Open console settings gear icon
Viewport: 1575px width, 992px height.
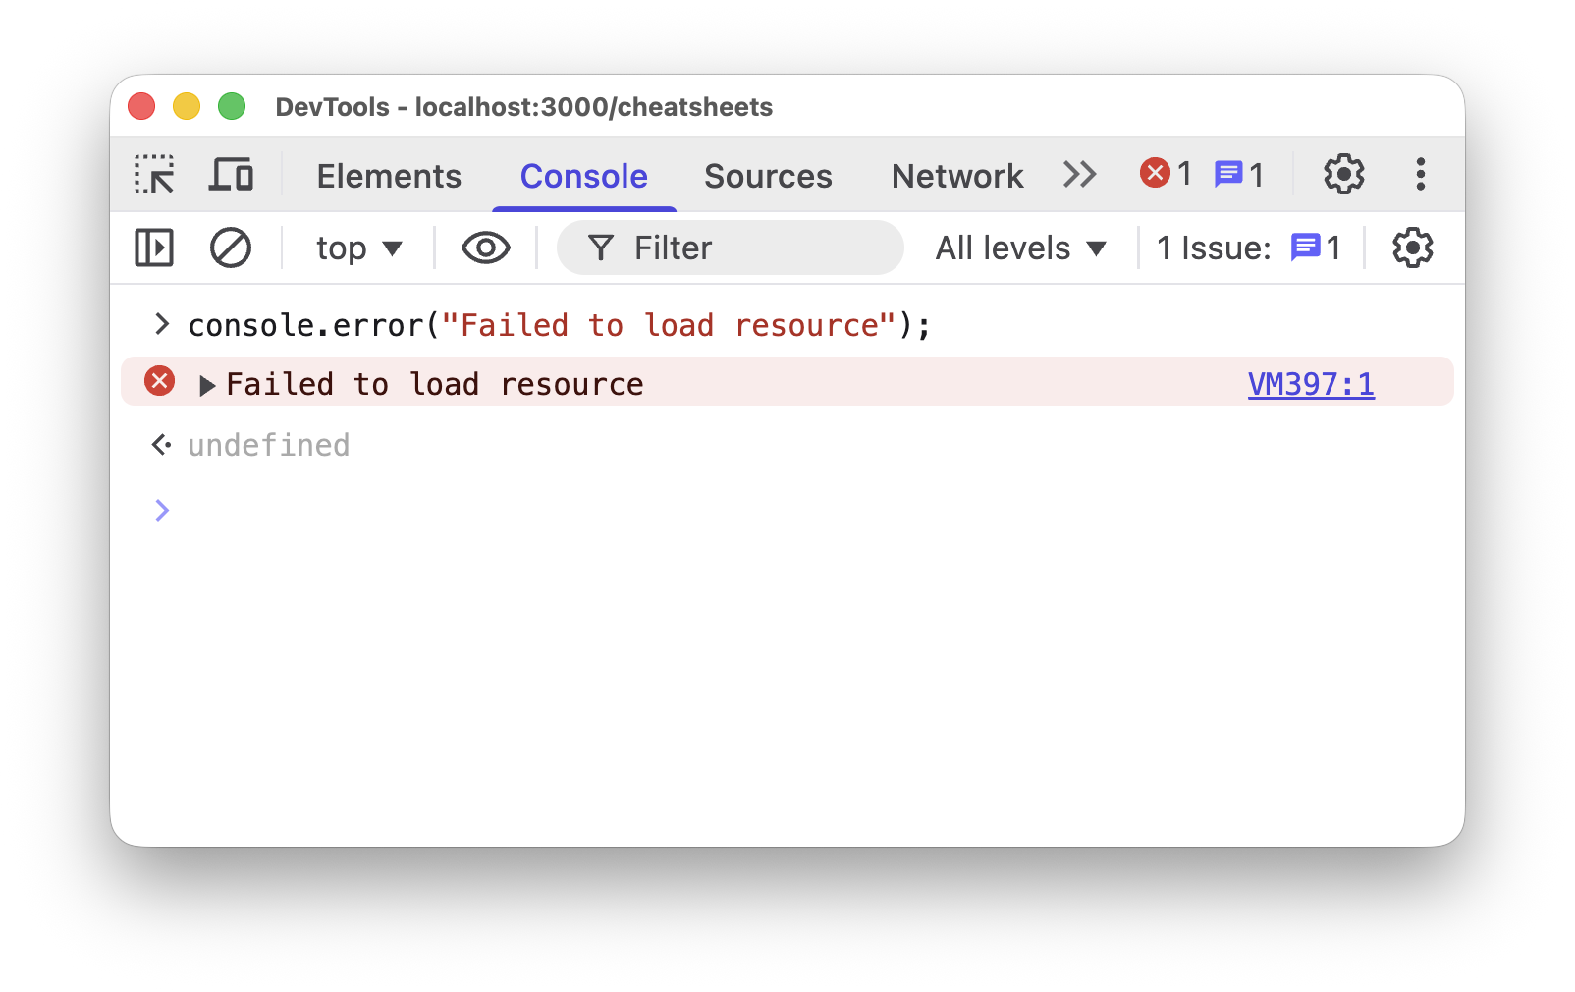tap(1412, 248)
